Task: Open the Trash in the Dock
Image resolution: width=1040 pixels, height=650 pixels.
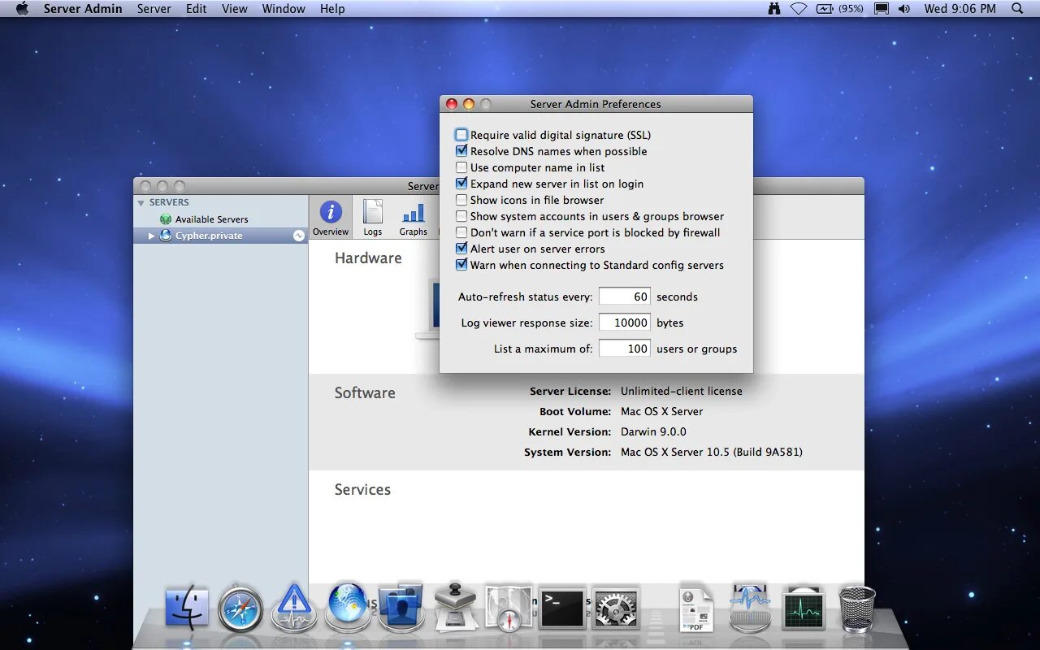Action: click(x=857, y=608)
